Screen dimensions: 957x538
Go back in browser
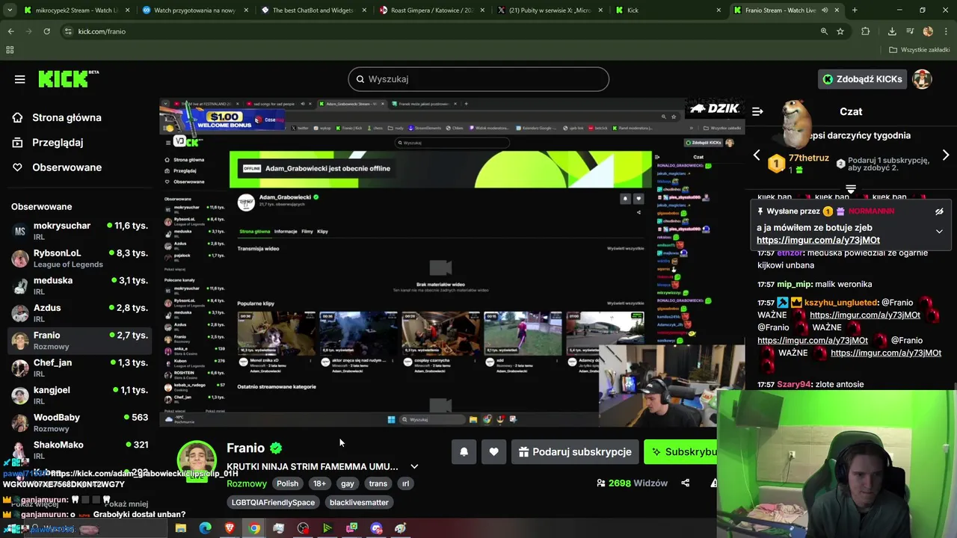(10, 31)
